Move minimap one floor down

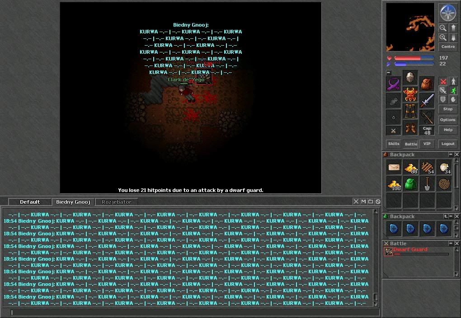453,37
